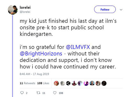This screenshot has height=97, width=129.
Task: View the list of 108 Likes
Action: pyautogui.click(x=43, y=83)
